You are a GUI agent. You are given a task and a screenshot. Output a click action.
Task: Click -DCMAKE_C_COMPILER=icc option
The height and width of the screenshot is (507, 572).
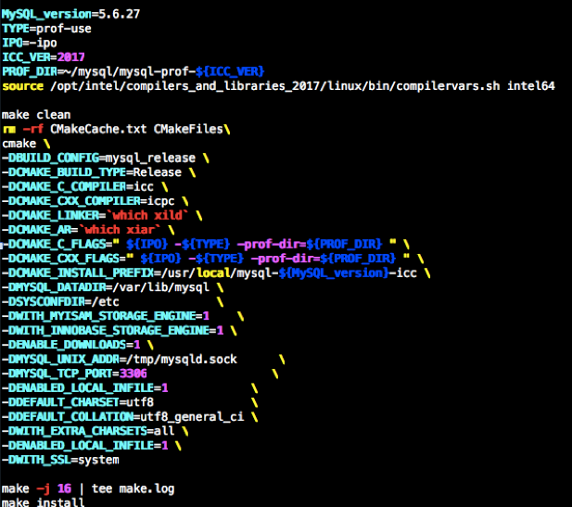coord(78,186)
